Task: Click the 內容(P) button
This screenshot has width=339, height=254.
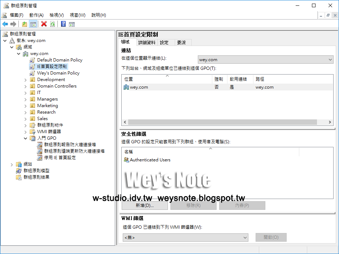Action: 242,206
